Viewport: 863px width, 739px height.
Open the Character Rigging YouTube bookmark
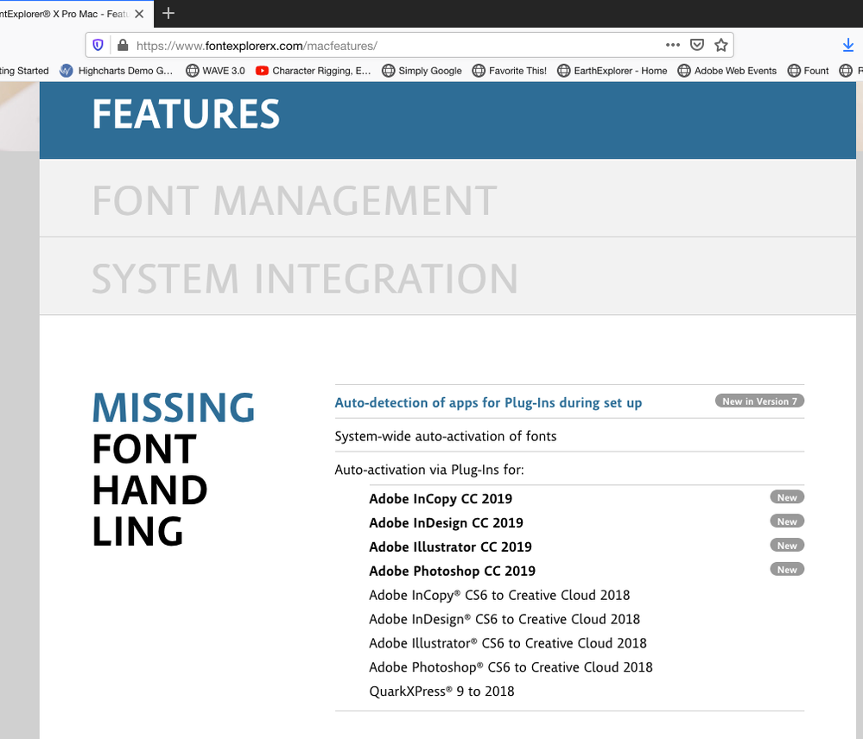pos(314,71)
